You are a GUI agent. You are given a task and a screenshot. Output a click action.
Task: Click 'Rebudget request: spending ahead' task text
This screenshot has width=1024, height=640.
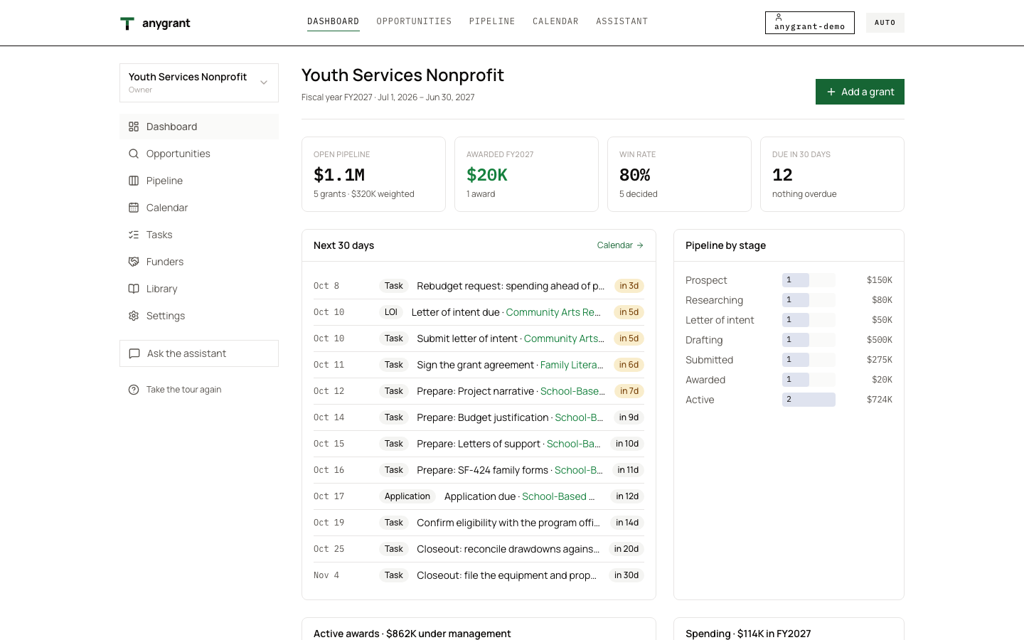511,286
